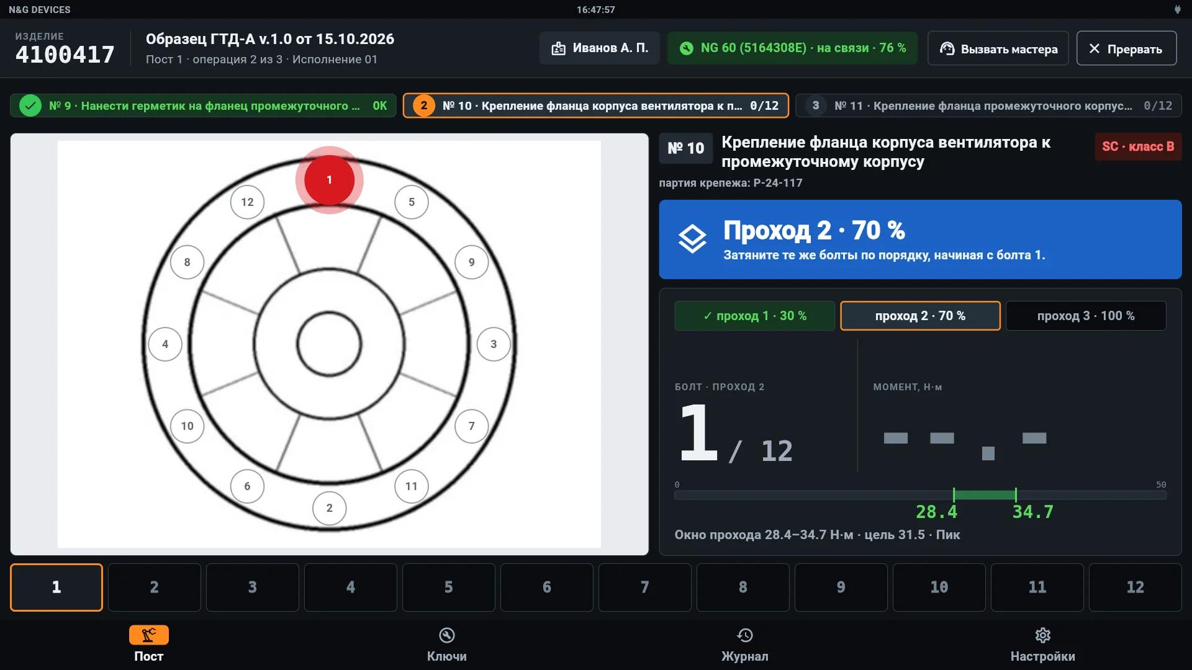Image resolution: width=1192 pixels, height=670 pixels.
Task: Click the operator badge icon near Иванов
Action: pyautogui.click(x=559, y=48)
